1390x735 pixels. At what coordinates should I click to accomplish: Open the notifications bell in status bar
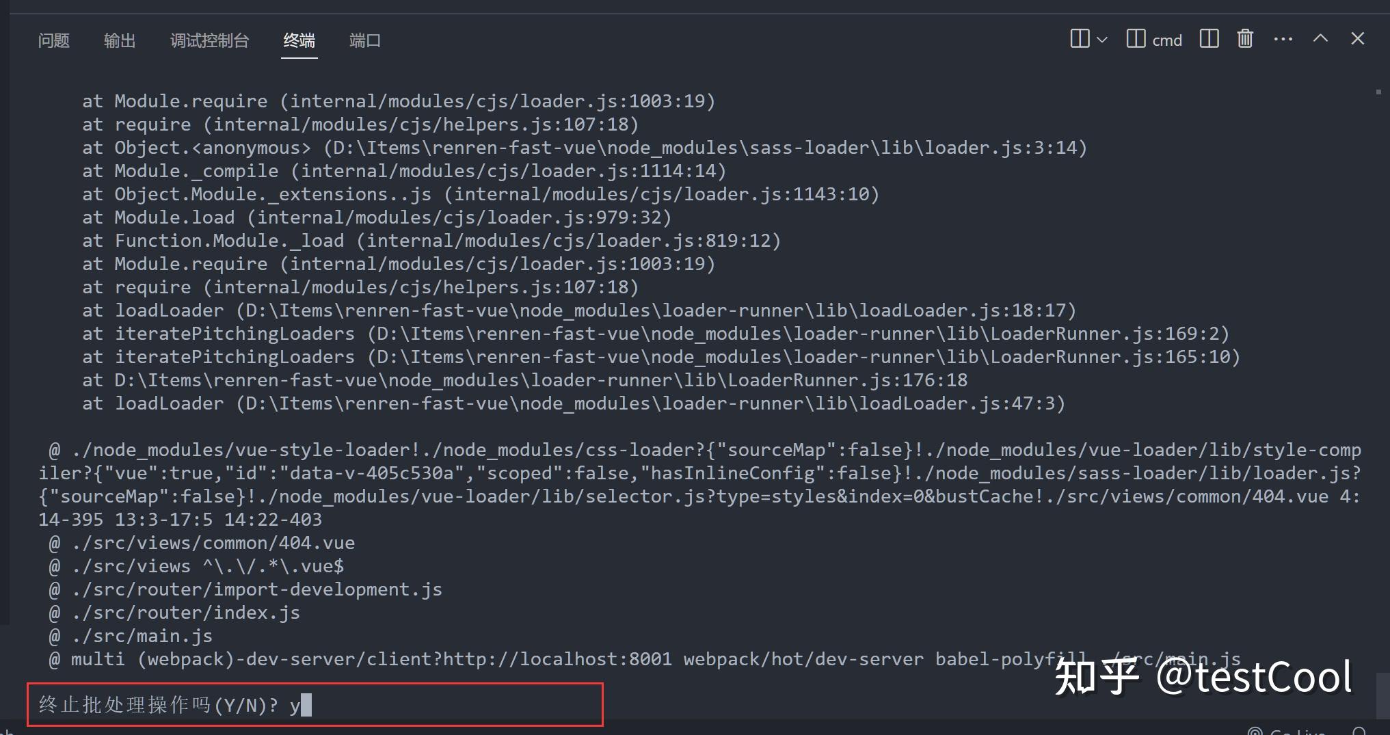coord(1359,732)
